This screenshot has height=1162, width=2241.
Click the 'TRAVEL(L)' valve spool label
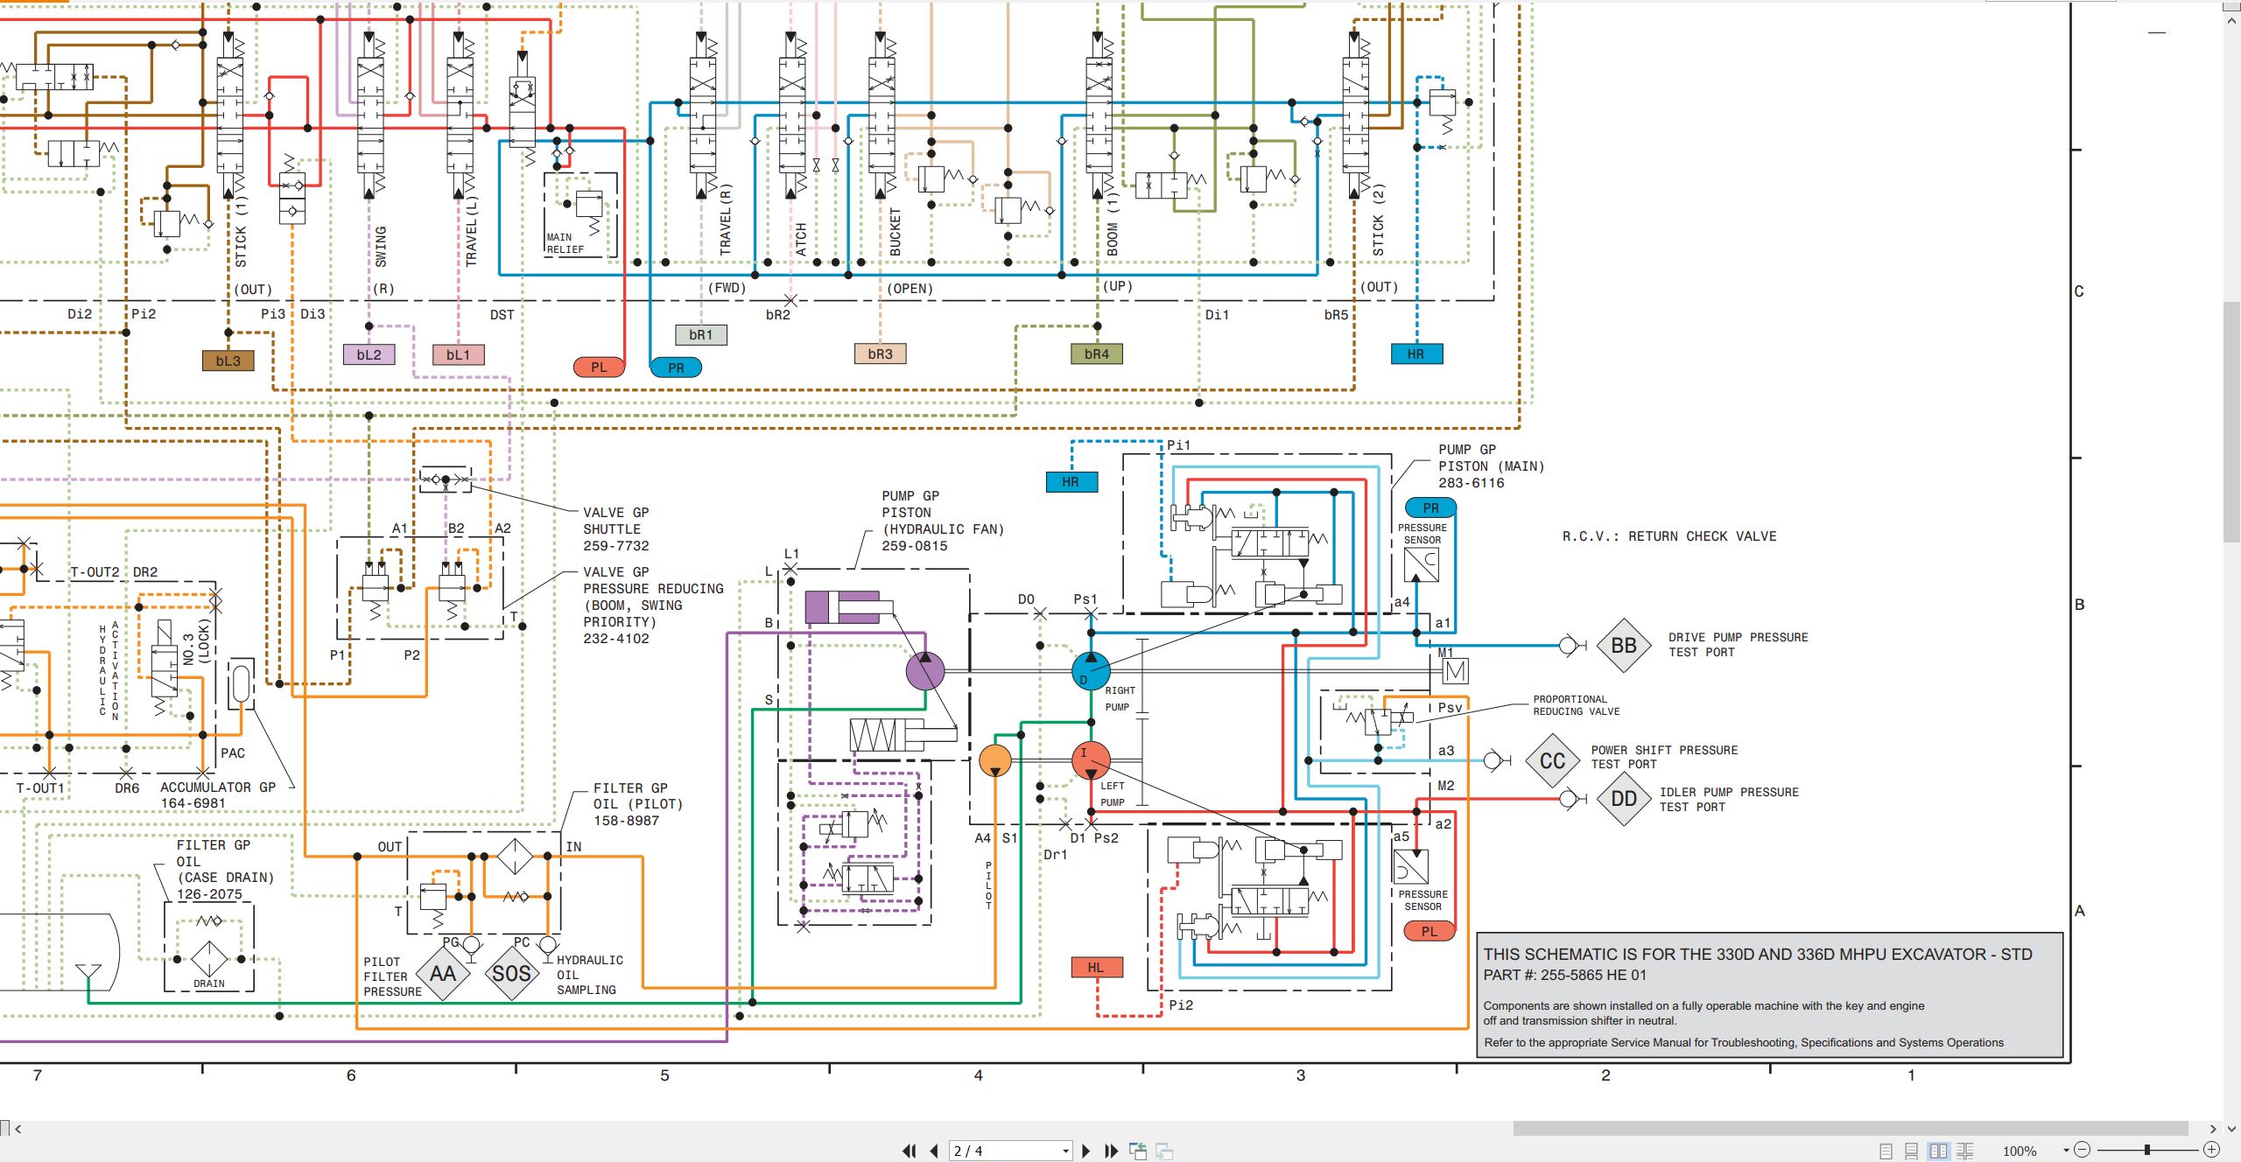click(472, 231)
